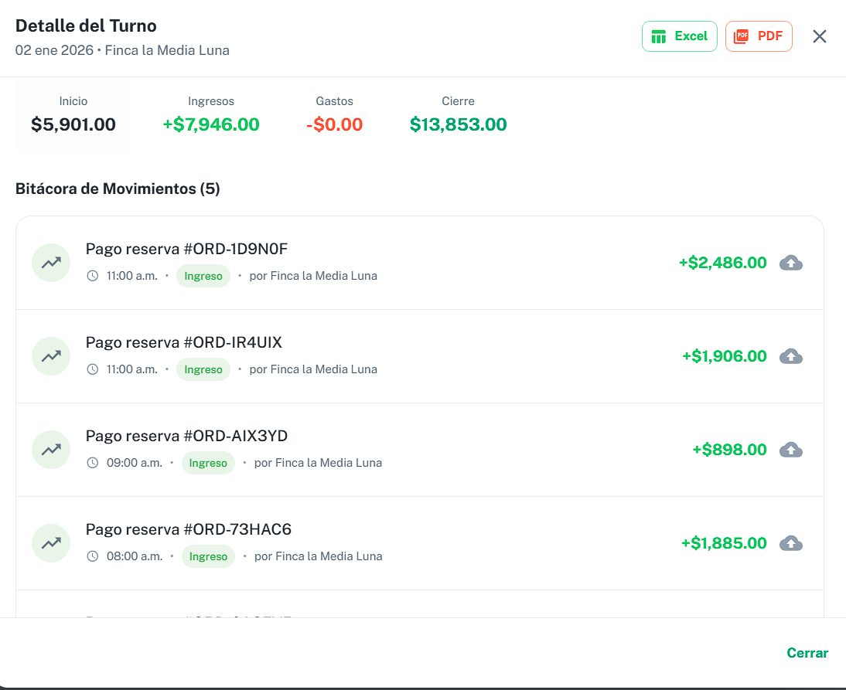Click cloud upload icon for order ORD-AIX3YD
This screenshot has height=690, width=846.
pos(790,450)
